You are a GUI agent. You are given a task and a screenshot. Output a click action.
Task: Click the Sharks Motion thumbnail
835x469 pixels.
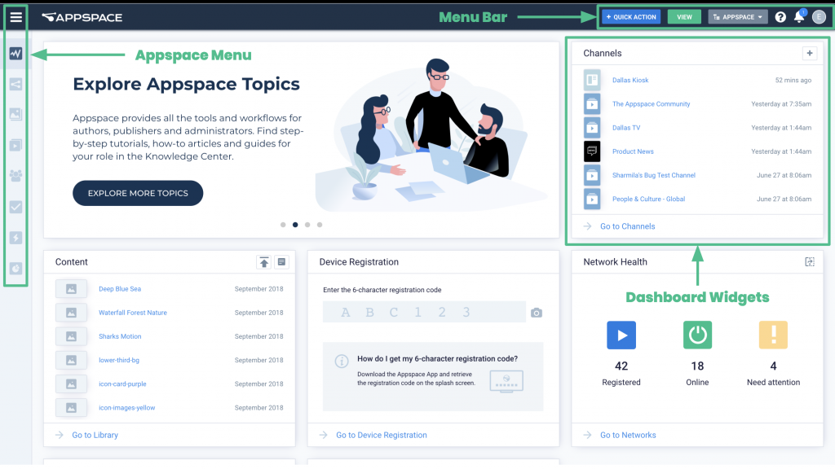point(71,336)
